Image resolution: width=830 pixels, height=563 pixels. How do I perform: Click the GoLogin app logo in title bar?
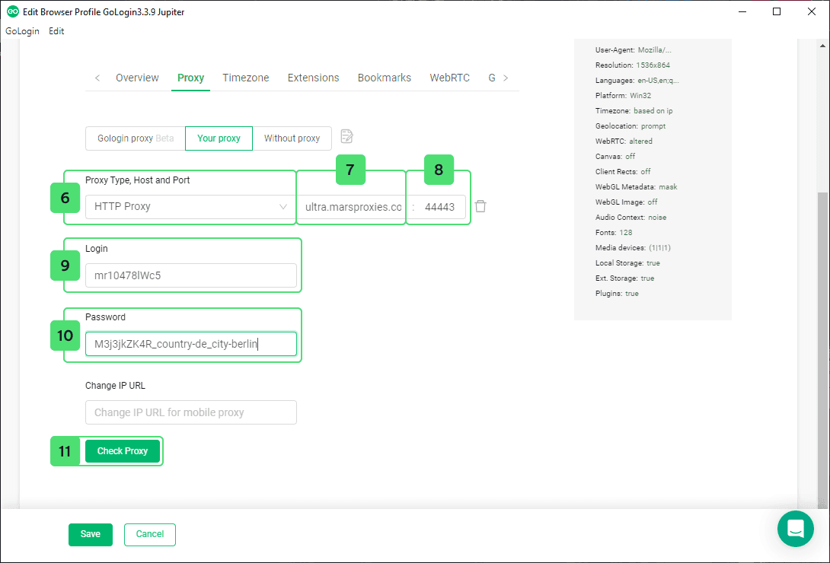click(x=12, y=12)
